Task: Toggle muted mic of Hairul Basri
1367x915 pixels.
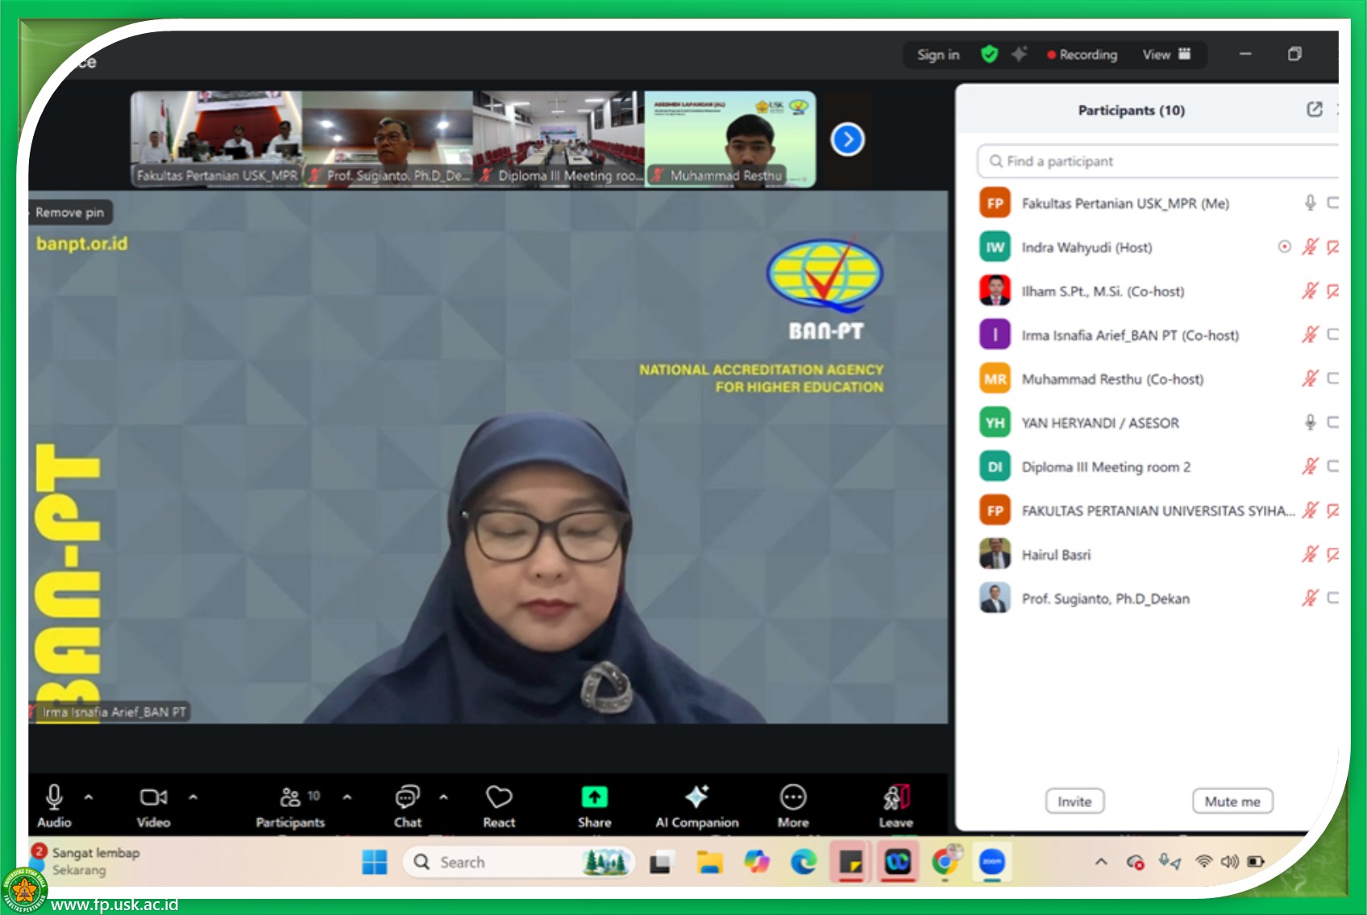Action: 1311,554
